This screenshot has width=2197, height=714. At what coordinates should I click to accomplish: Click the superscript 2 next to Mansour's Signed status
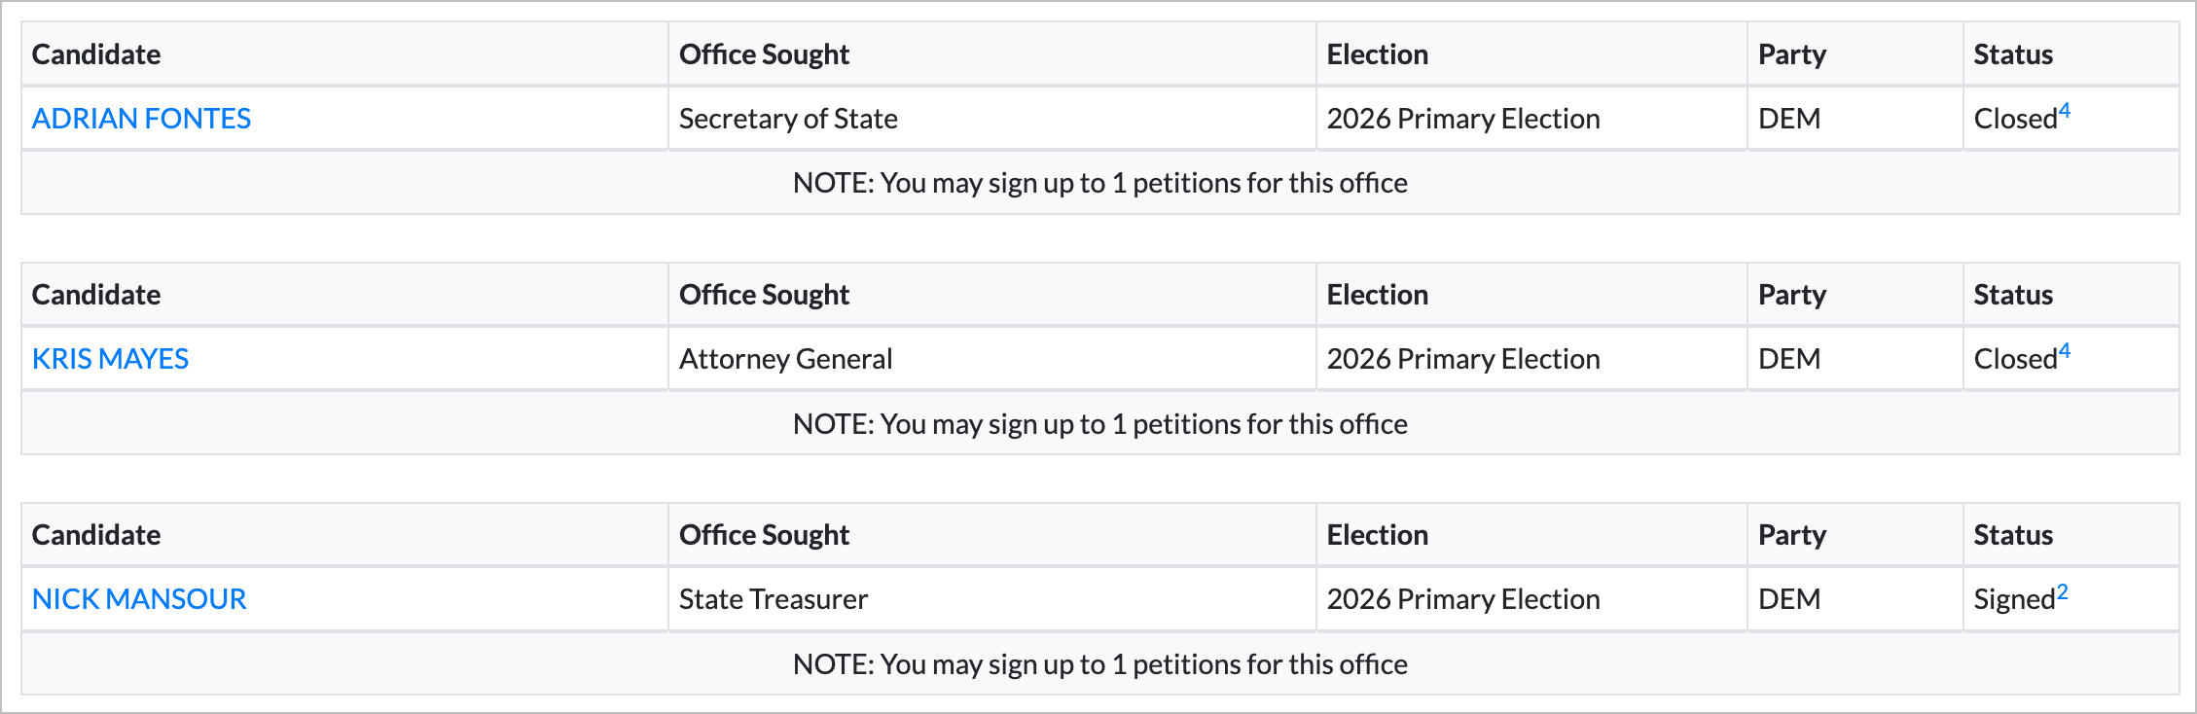point(2061,588)
